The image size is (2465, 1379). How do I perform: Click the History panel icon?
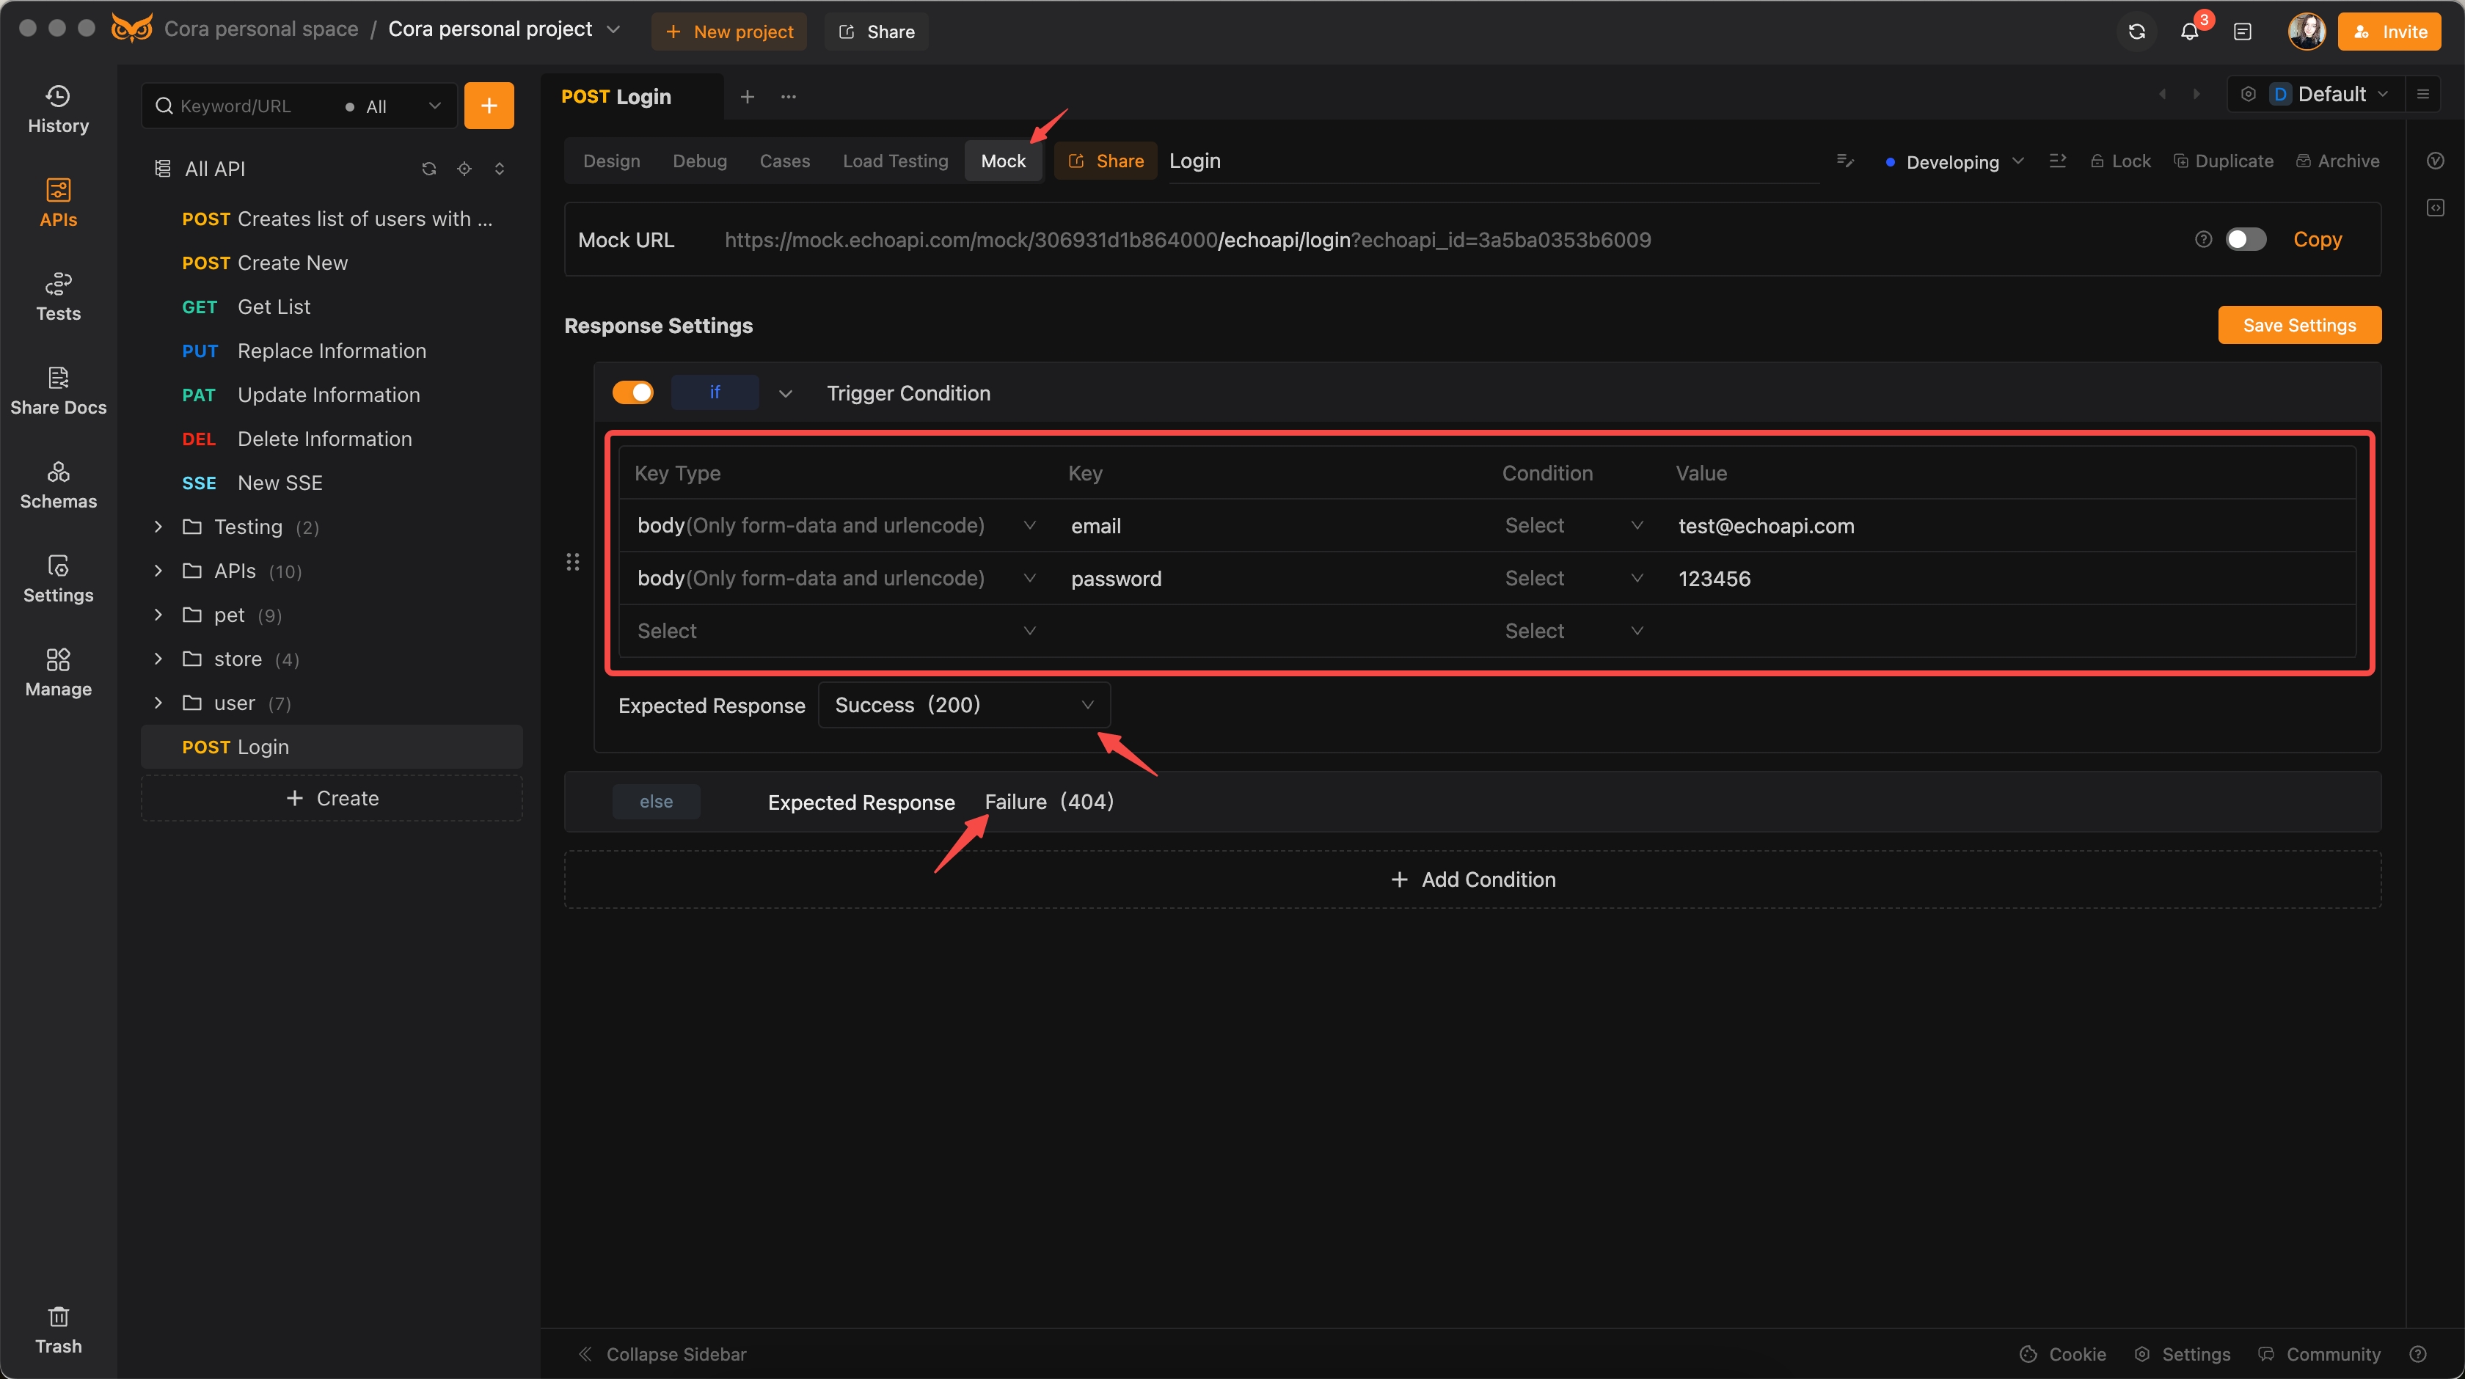coord(57,106)
